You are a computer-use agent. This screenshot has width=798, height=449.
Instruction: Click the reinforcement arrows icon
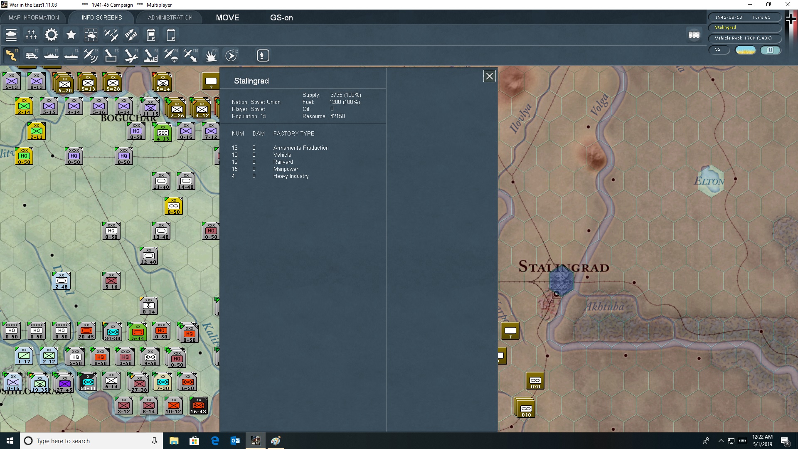(x=131, y=35)
